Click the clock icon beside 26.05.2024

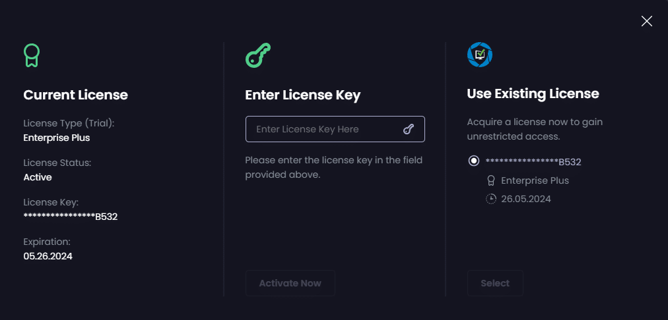point(491,199)
